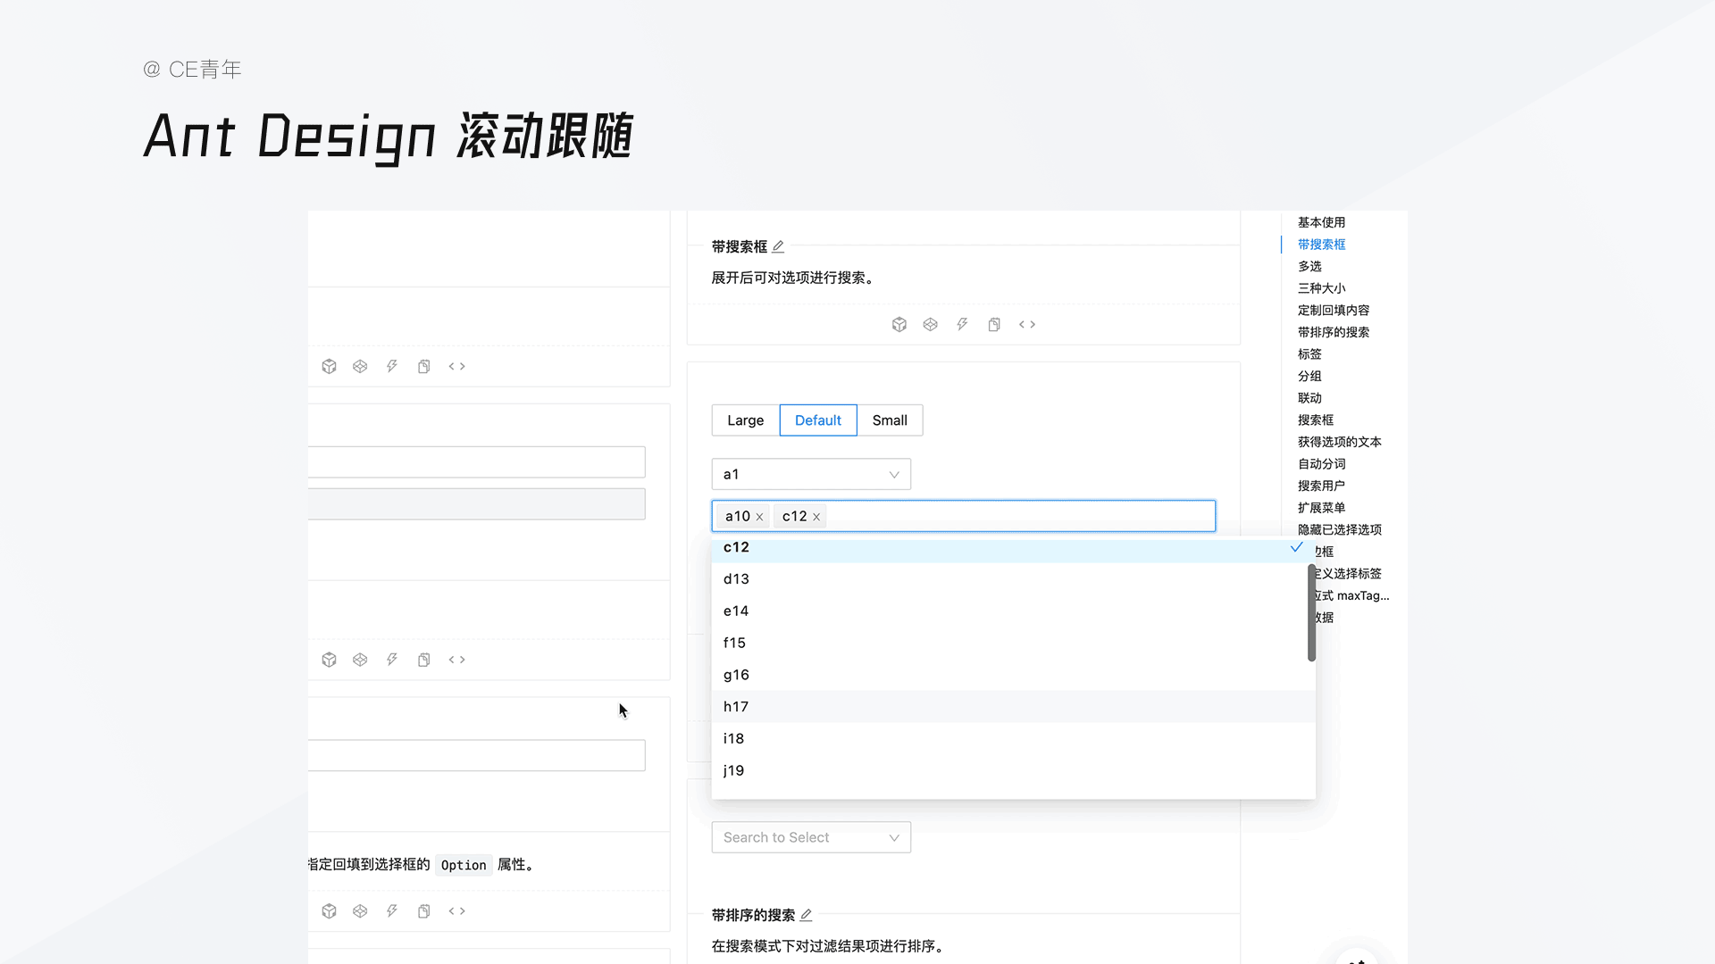Copy code icon below Option 属性 description
Viewport: 1715px width, 964px height.
click(424, 911)
